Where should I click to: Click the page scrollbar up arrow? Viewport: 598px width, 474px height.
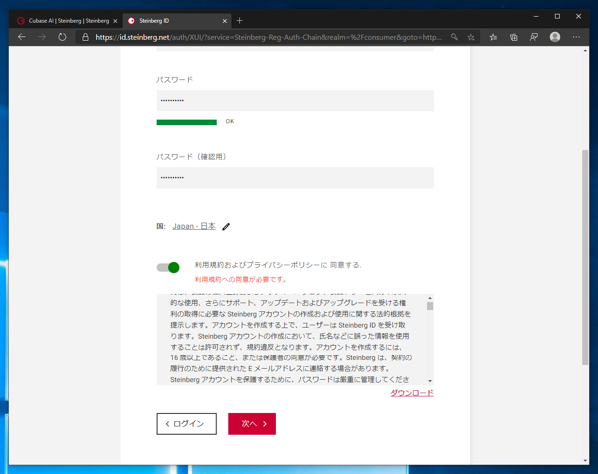click(585, 51)
